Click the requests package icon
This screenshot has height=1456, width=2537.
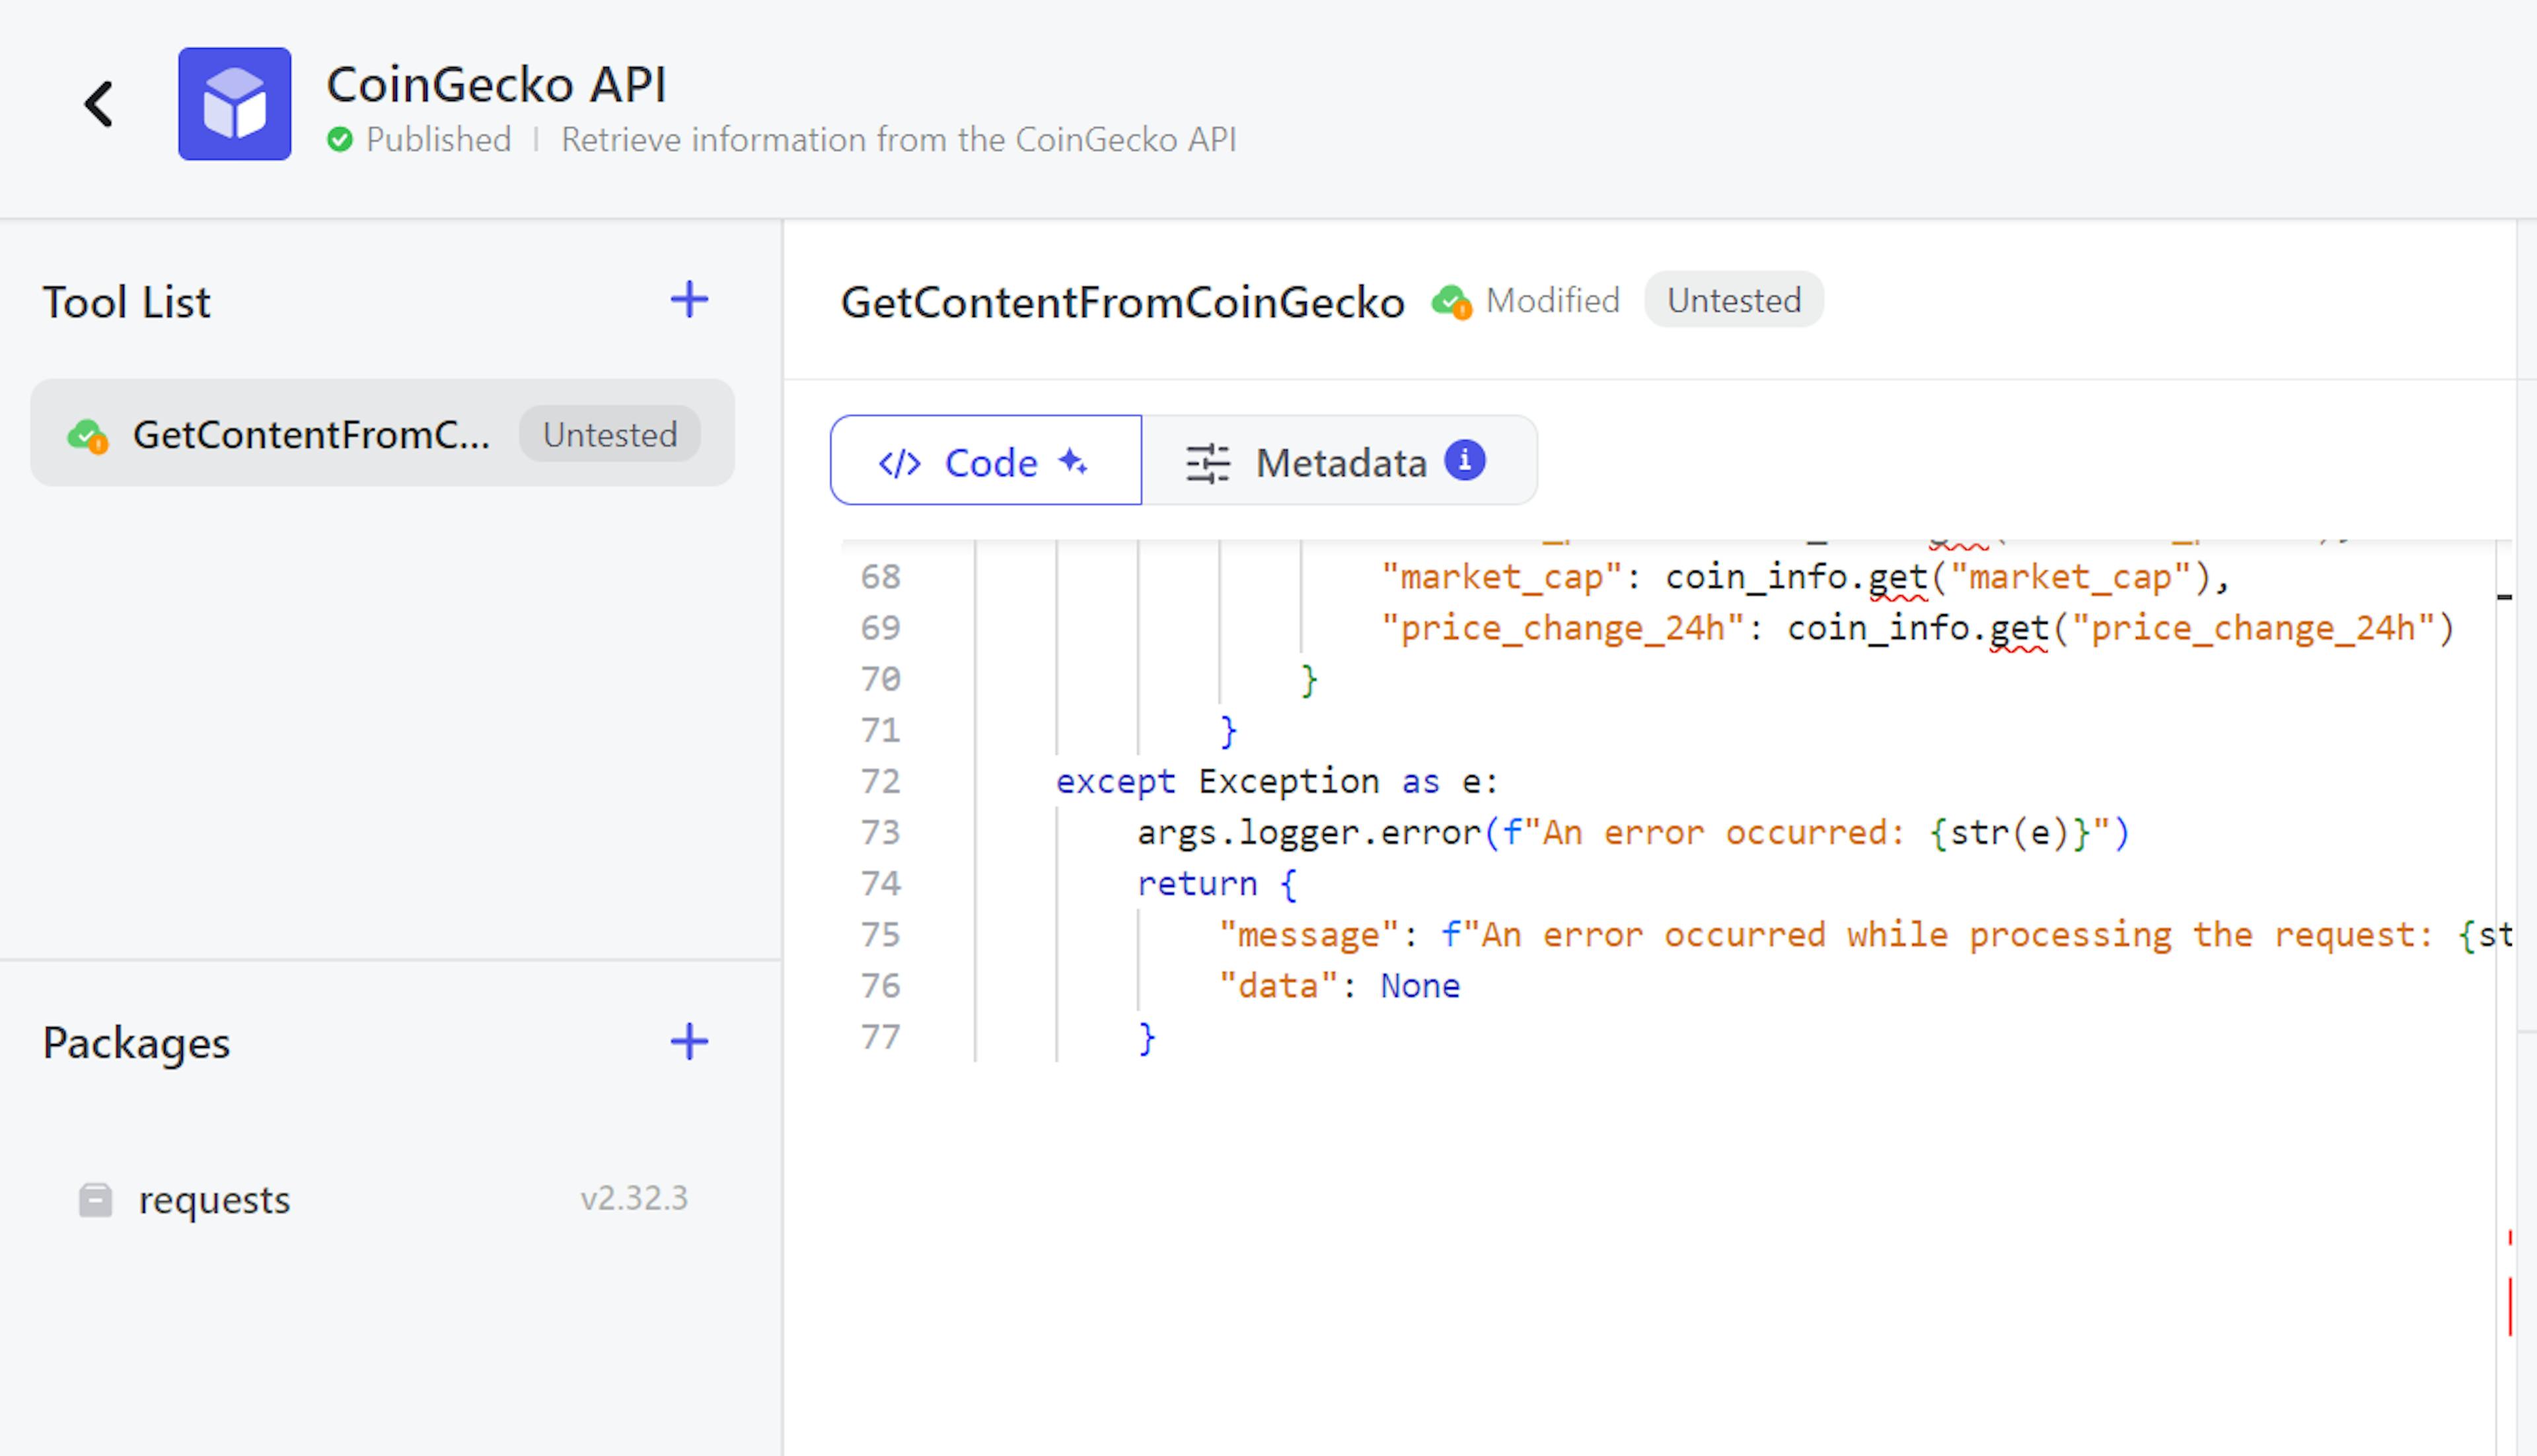pos(95,1200)
